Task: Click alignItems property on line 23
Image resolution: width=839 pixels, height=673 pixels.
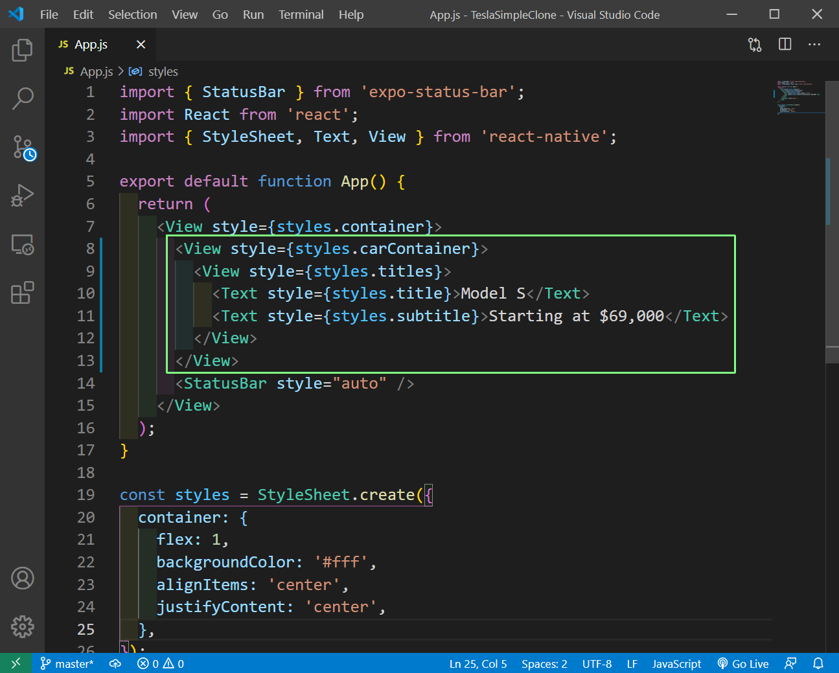Action: 202,585
